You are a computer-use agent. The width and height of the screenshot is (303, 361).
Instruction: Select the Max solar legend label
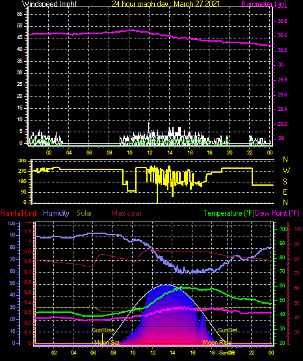coord(127,213)
